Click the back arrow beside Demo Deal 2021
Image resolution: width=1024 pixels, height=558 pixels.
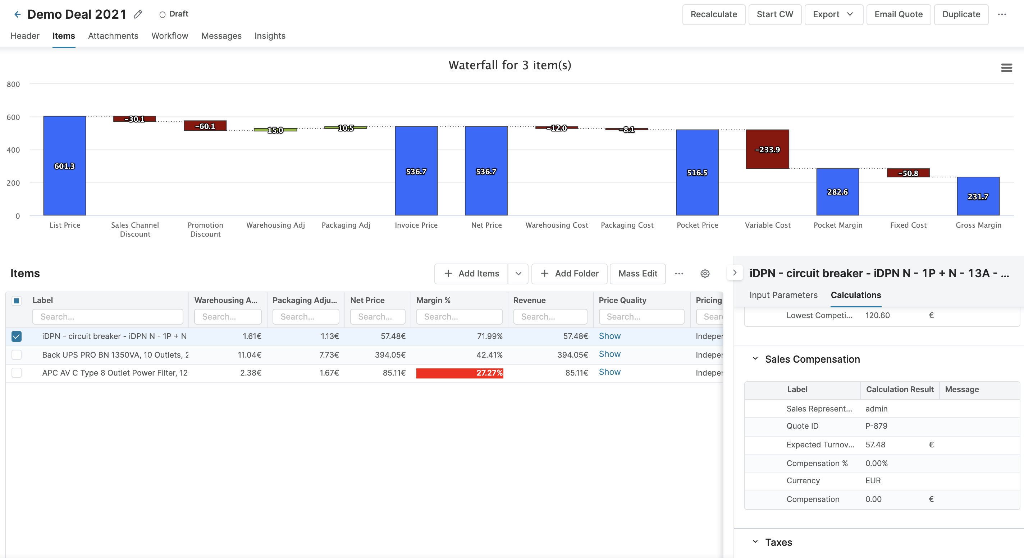17,14
